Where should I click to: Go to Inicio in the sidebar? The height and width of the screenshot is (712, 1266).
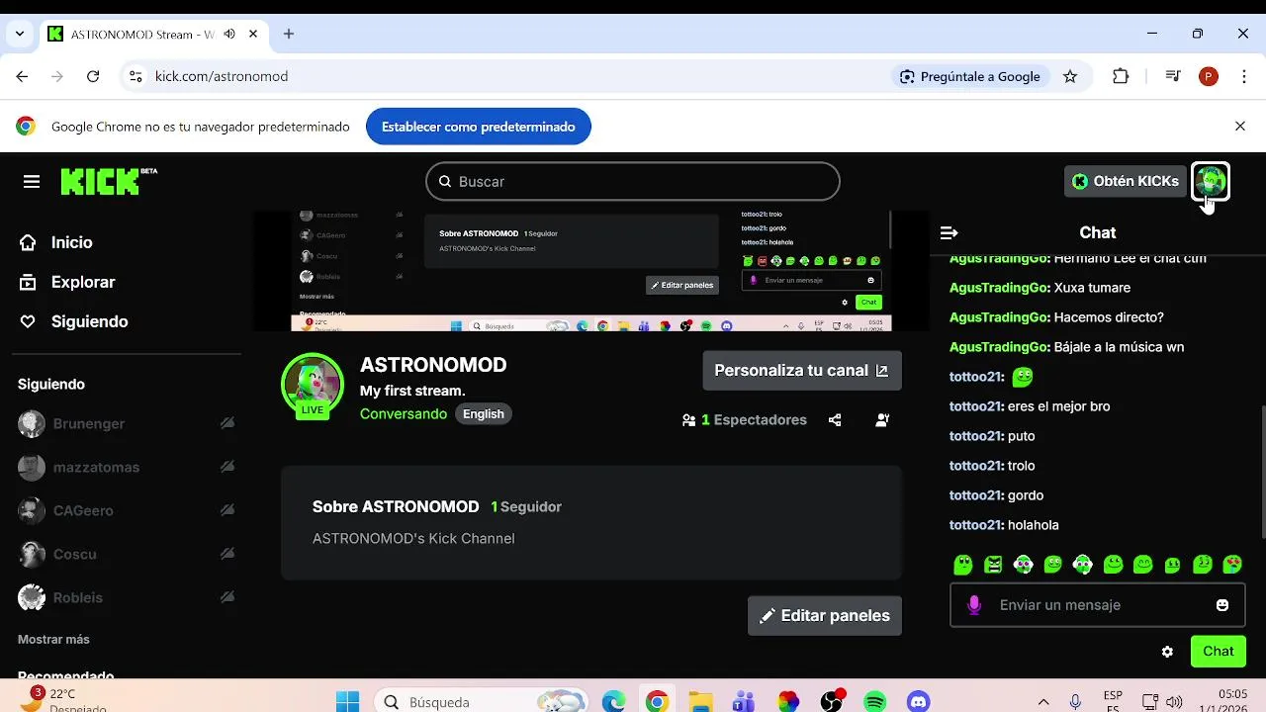coord(71,242)
